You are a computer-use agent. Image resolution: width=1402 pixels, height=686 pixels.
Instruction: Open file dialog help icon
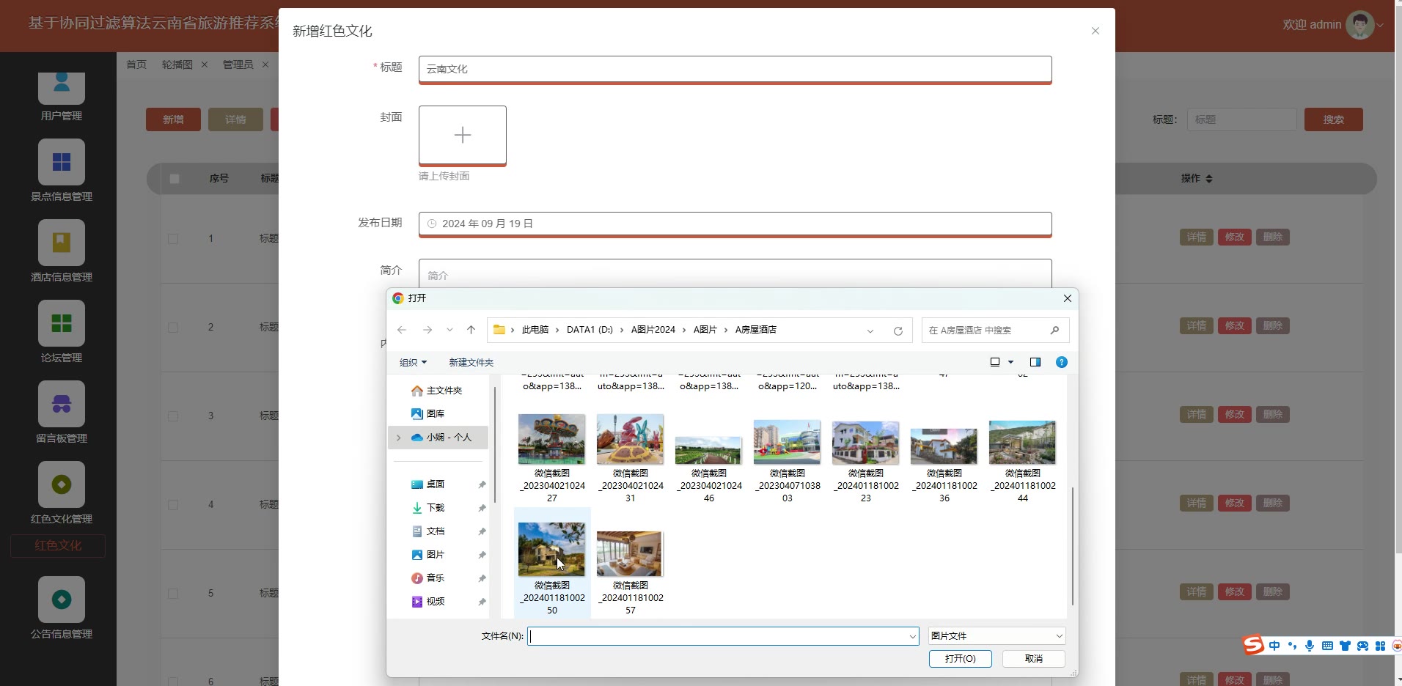(1061, 362)
